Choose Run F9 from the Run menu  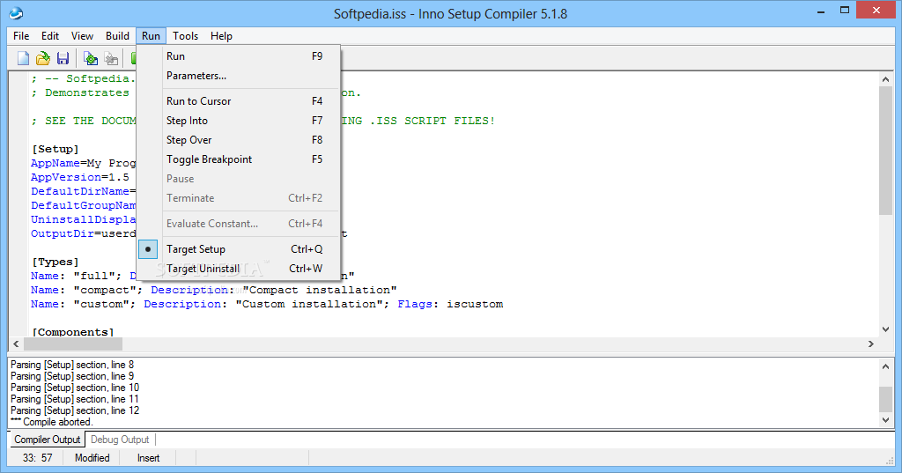[238, 56]
